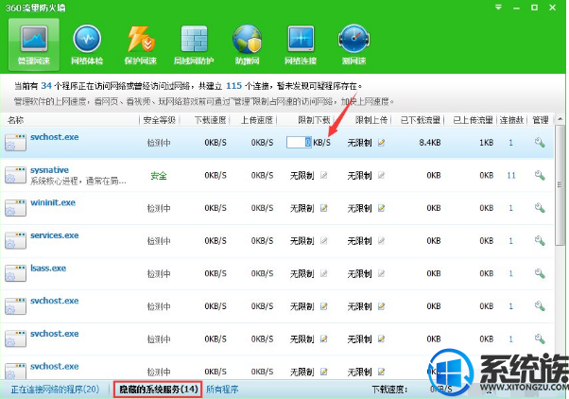Click the process icon beside services.exe
This screenshot has height=399, width=569.
tap(16, 241)
